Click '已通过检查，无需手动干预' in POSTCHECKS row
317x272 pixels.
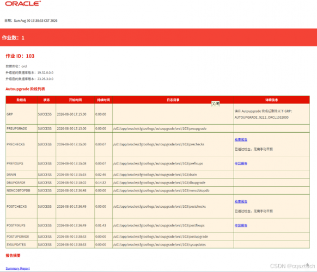tap(254, 211)
